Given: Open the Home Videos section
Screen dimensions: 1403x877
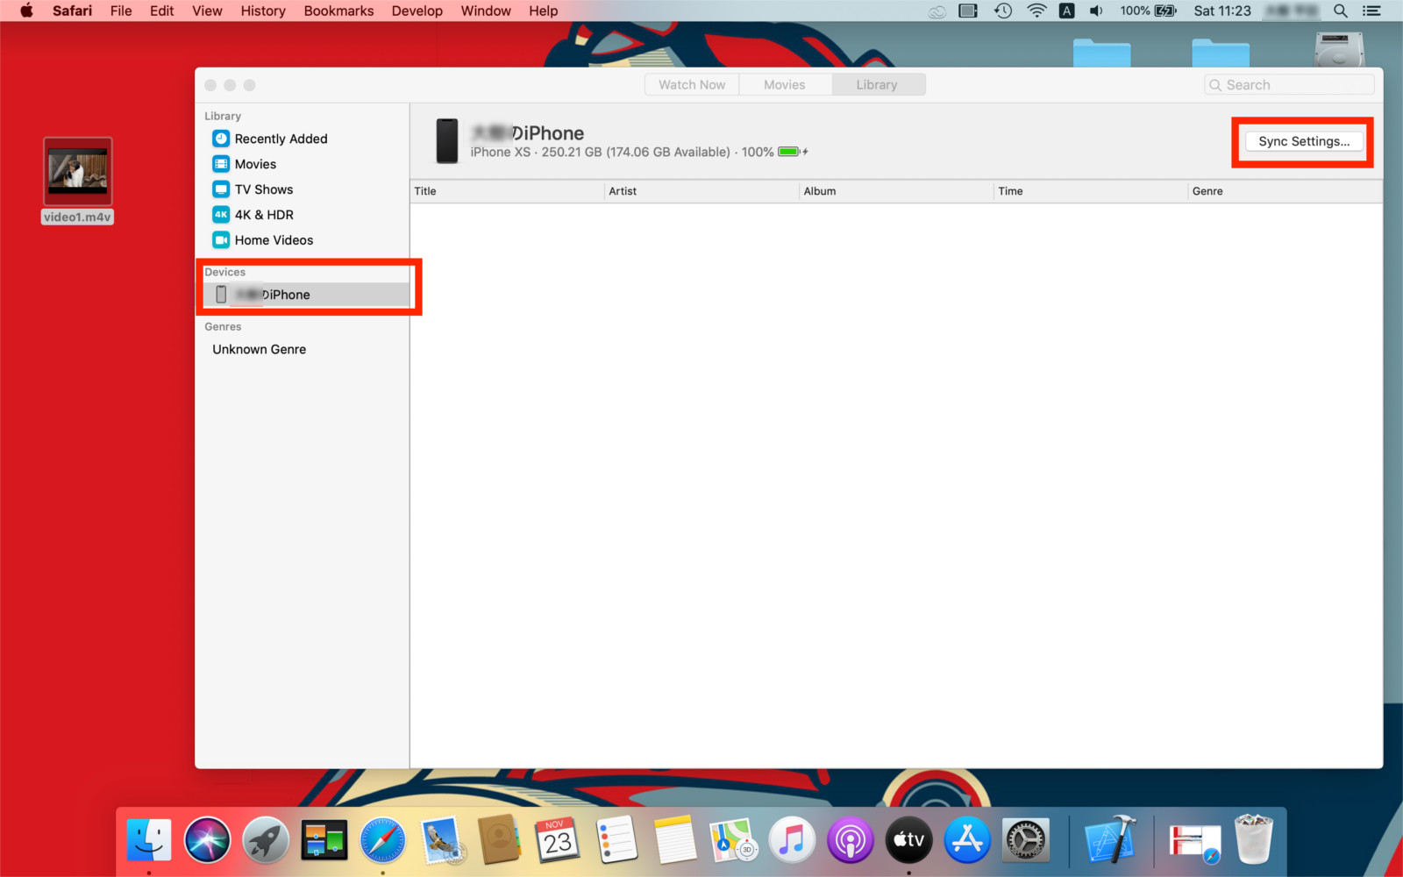Looking at the screenshot, I should click(273, 240).
